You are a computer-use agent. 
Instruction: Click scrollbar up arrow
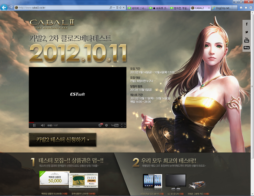point(252,13)
